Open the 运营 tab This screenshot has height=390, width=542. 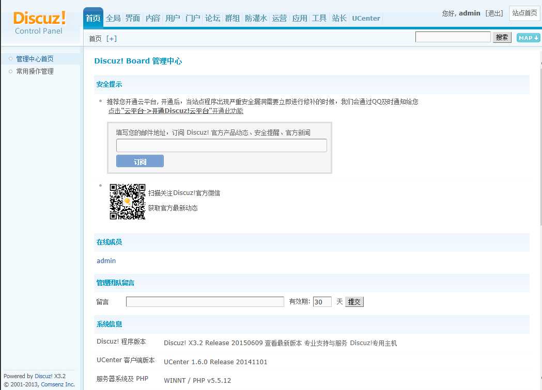[280, 18]
